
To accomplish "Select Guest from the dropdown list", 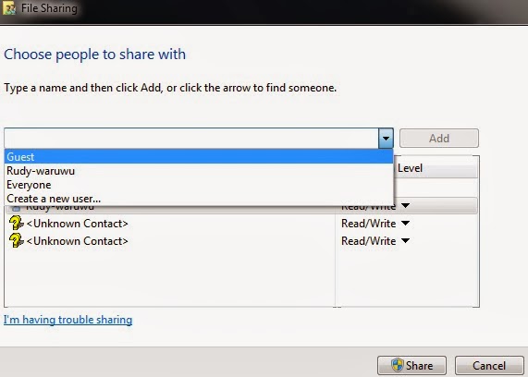I will tap(199, 157).
